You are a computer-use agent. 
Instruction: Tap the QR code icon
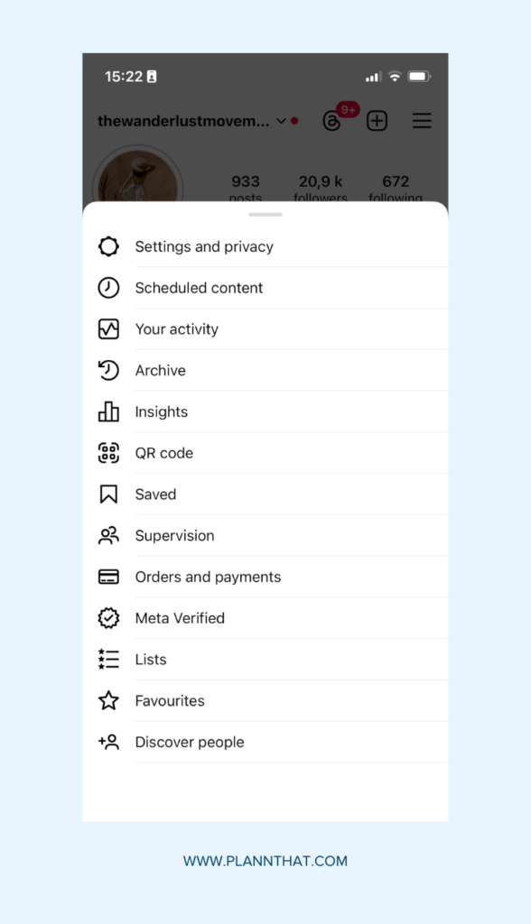point(108,453)
